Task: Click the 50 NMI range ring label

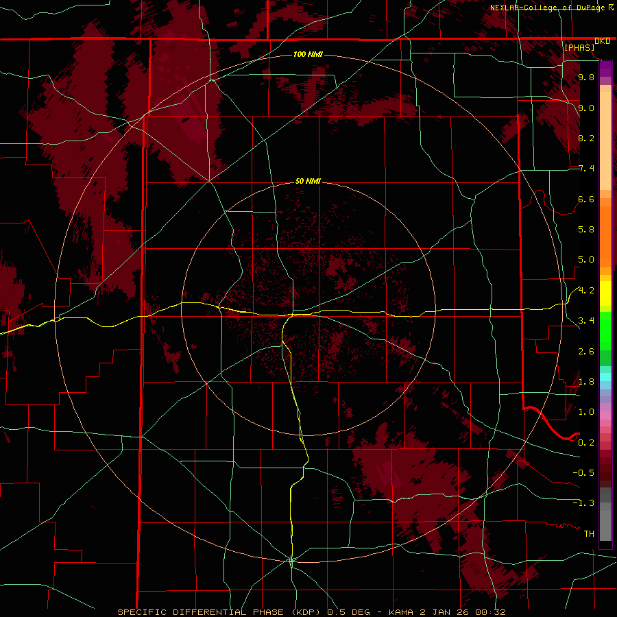Action: (x=308, y=182)
